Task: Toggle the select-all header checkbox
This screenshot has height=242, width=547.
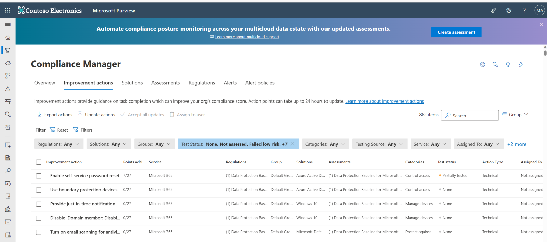Action: [39, 162]
